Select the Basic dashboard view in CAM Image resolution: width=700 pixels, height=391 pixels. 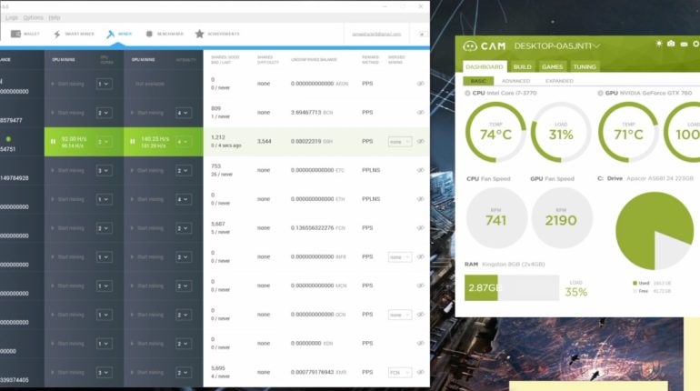478,81
